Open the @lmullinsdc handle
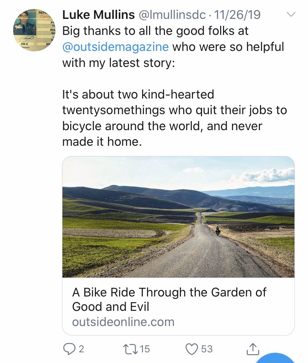This screenshot has height=363, width=308. point(172,15)
